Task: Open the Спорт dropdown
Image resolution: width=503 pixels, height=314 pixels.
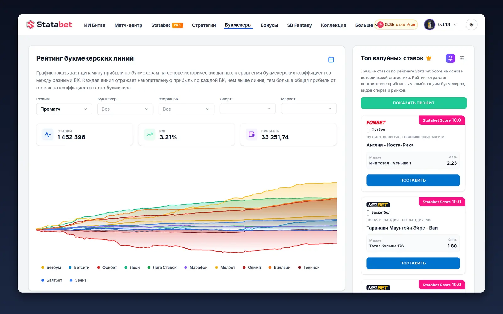Action: (x=248, y=109)
